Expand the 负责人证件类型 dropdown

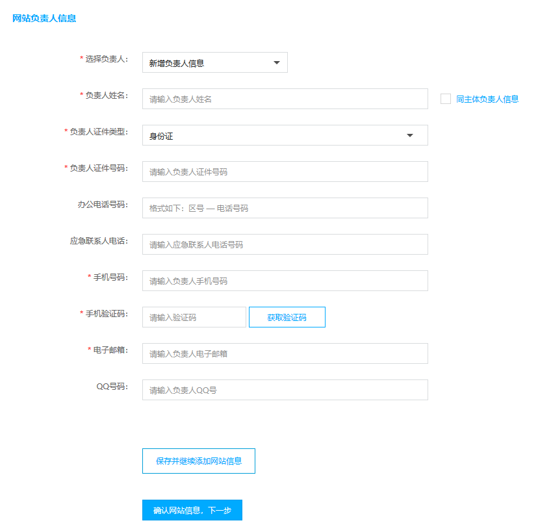click(284, 135)
